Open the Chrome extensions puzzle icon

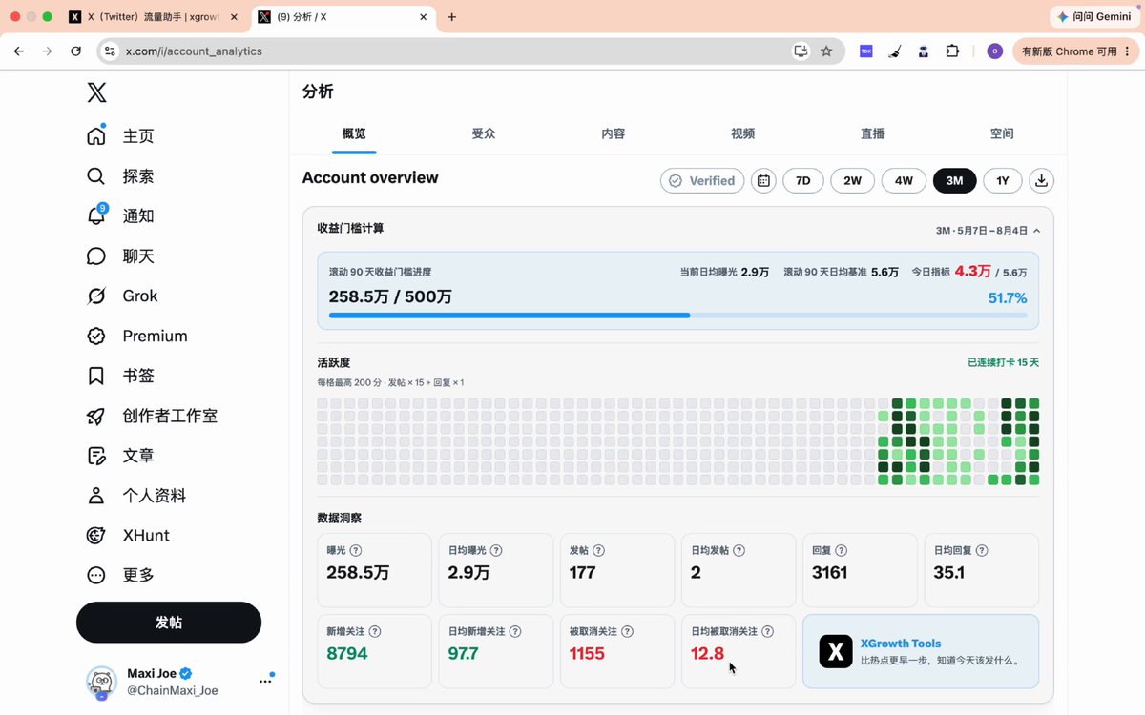[952, 51]
